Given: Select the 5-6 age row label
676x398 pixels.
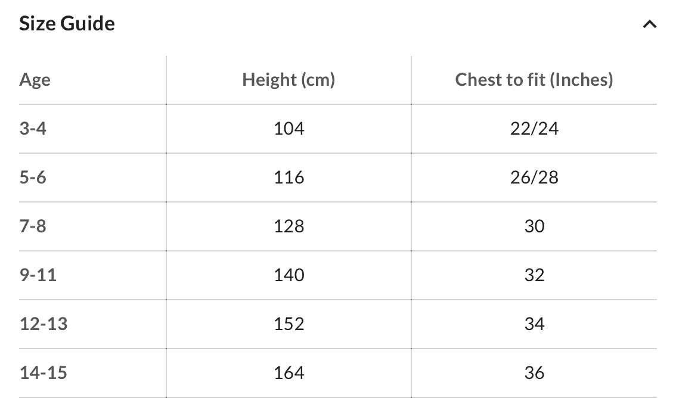Looking at the screenshot, I should point(33,177).
